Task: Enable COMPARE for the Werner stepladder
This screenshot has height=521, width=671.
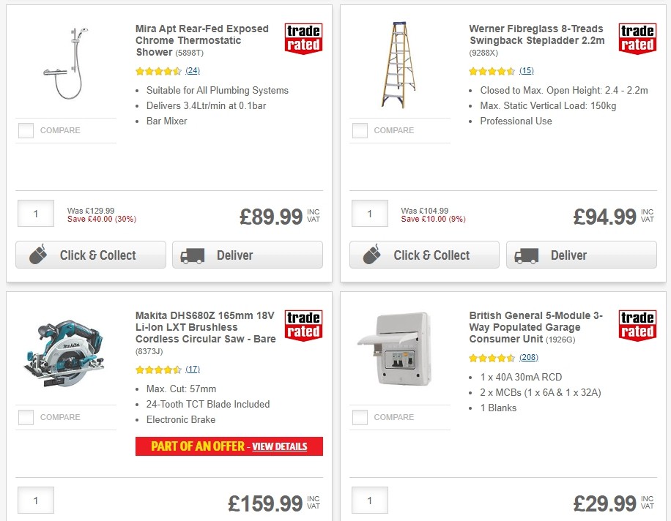Action: [x=360, y=130]
